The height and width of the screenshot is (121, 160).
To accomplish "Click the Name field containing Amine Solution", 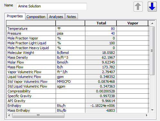I will click(52, 6).
